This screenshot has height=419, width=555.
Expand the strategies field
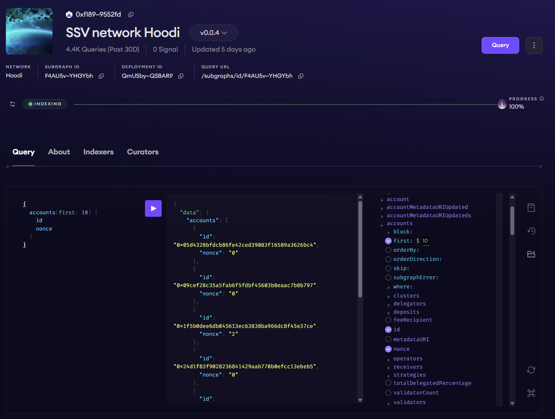(389, 376)
